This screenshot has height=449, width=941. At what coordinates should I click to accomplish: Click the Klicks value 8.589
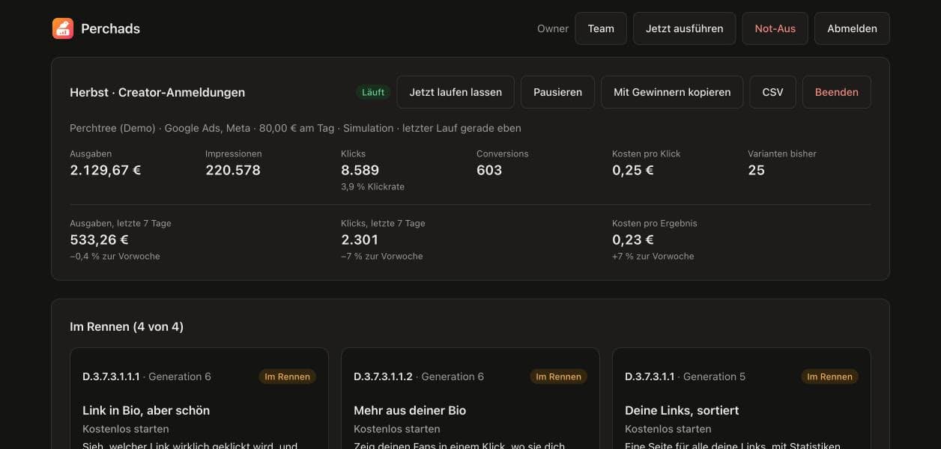click(360, 170)
